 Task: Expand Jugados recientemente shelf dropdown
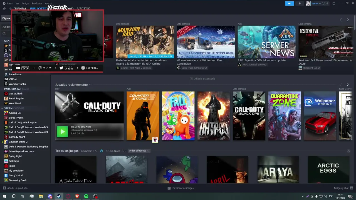[90, 85]
